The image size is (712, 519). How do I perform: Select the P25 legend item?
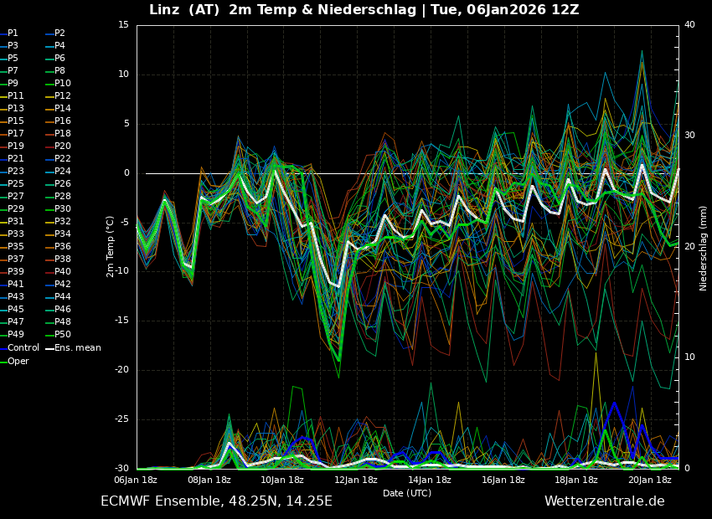tap(15, 184)
